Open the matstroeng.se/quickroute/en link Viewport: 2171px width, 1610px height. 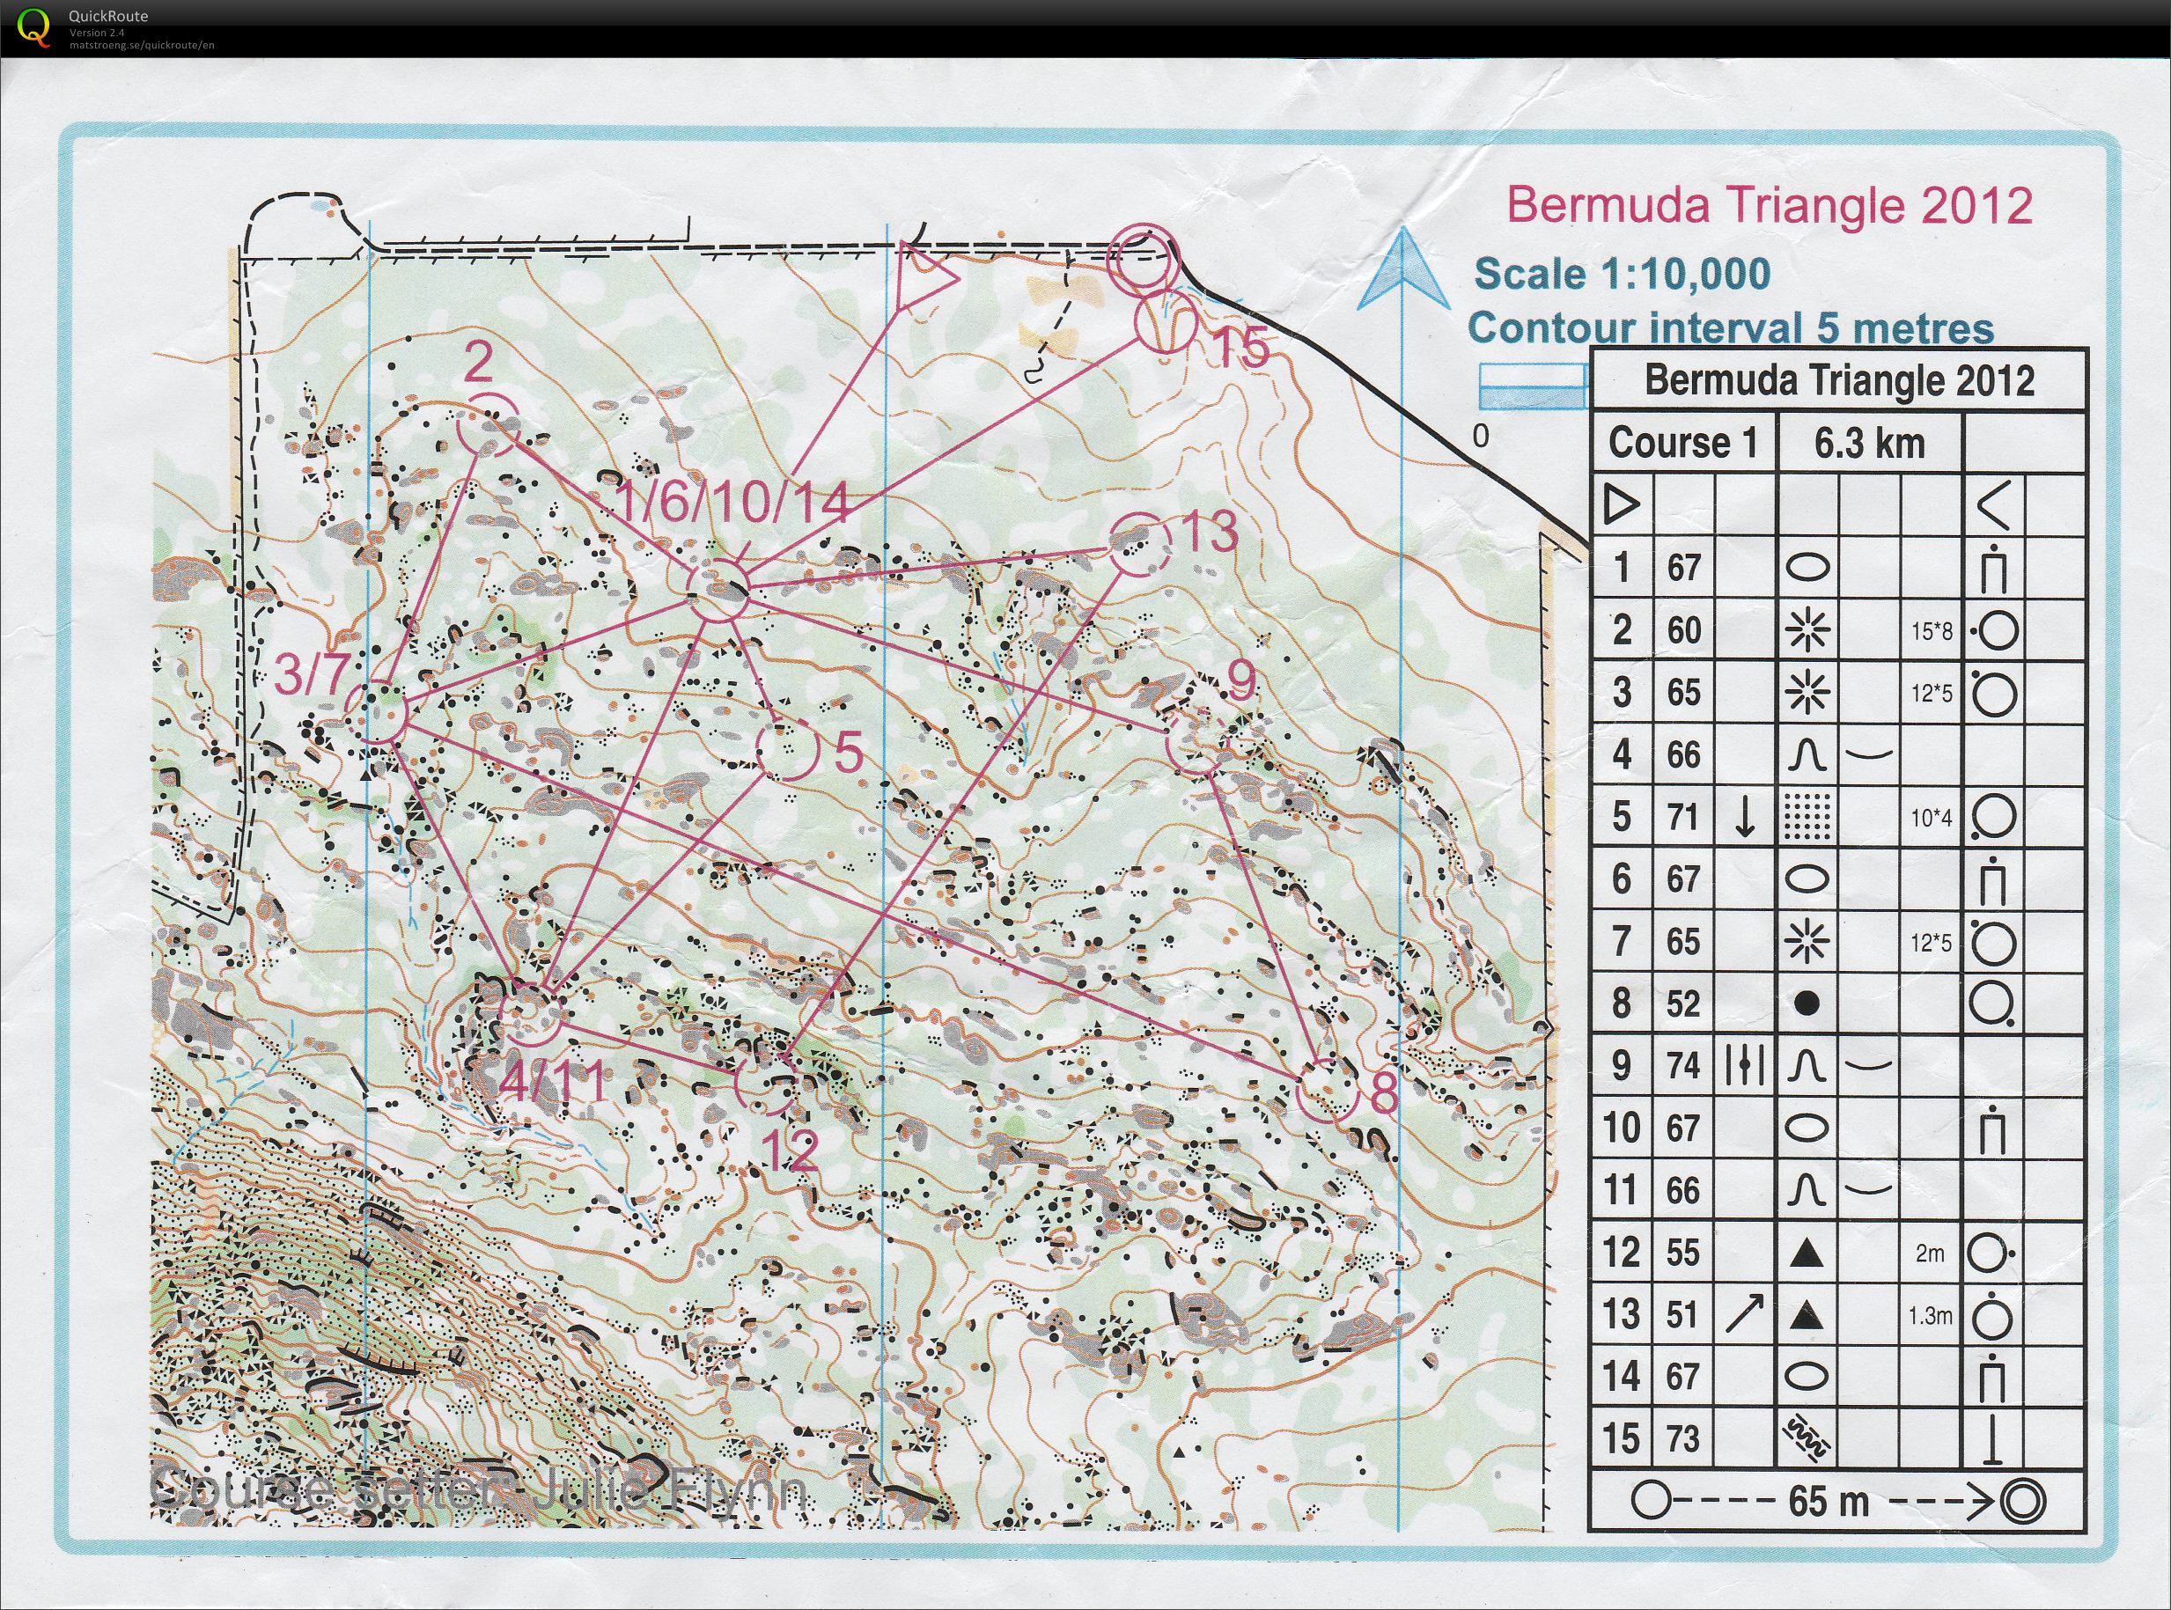pos(141,45)
